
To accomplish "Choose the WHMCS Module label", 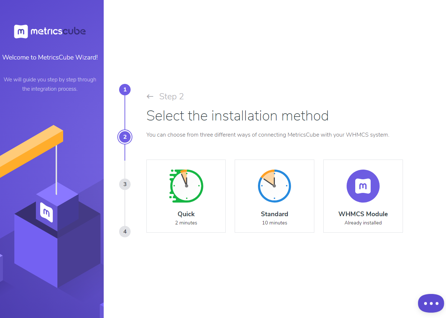I will (363, 214).
